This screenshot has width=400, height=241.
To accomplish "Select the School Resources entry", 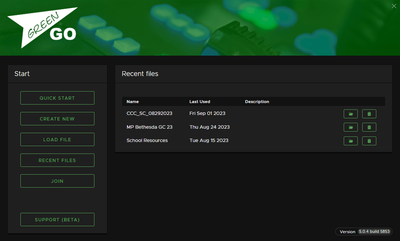I will [147, 141].
